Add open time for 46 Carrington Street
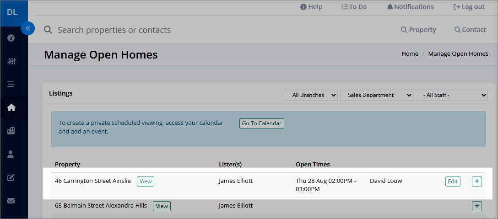This screenshot has height=219, width=498. (477, 182)
